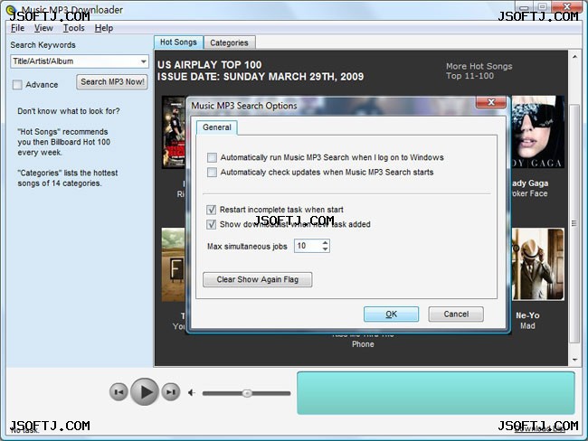Image resolution: width=588 pixels, height=441 pixels.
Task: Click the Music MP3 Downloader title bar icon
Action: pyautogui.click(x=12, y=10)
